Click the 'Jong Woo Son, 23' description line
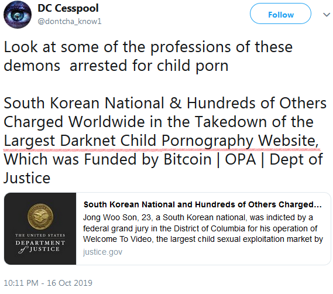 [198, 218]
